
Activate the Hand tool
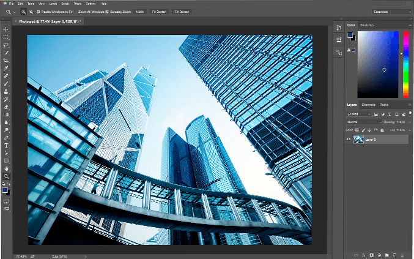coord(6,168)
